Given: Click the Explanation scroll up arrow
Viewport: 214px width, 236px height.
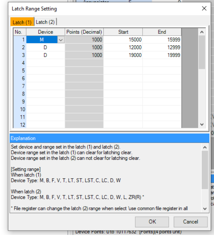Looking at the screenshot, I should coord(205,147).
